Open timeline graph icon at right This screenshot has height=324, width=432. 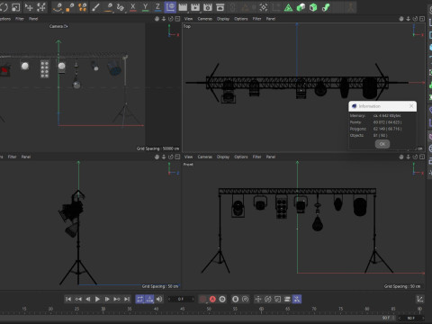click(x=420, y=299)
